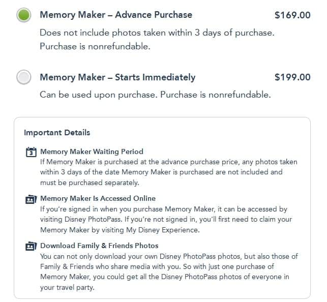Click the Memory Maker Waiting Period heading

[92, 152]
